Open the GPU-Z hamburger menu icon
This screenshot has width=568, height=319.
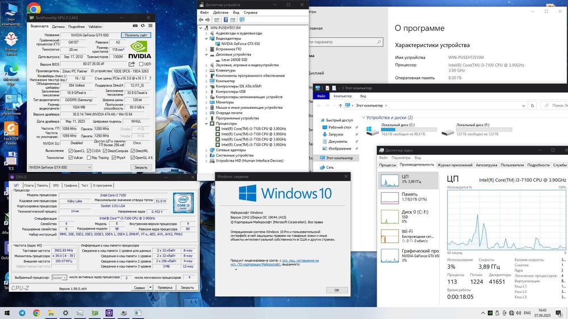pos(151,26)
